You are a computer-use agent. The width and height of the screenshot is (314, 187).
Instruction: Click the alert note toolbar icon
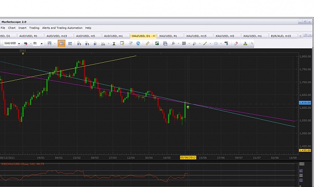click(122, 43)
